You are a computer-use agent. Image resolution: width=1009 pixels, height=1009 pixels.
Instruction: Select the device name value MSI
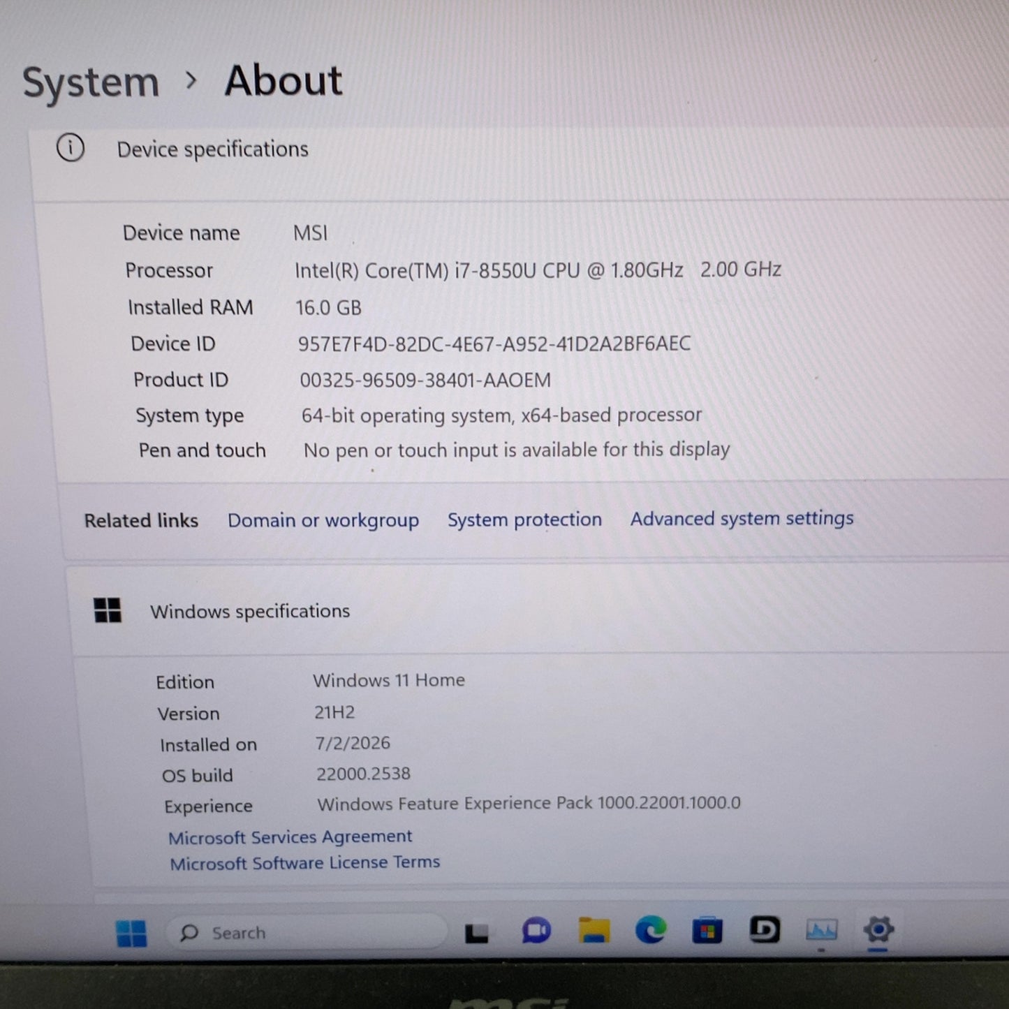[310, 233]
